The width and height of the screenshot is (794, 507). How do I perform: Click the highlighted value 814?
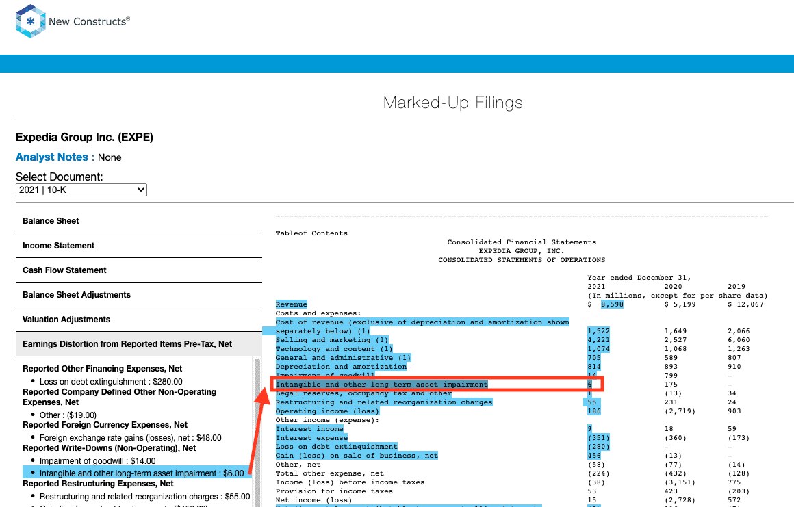[x=594, y=366]
